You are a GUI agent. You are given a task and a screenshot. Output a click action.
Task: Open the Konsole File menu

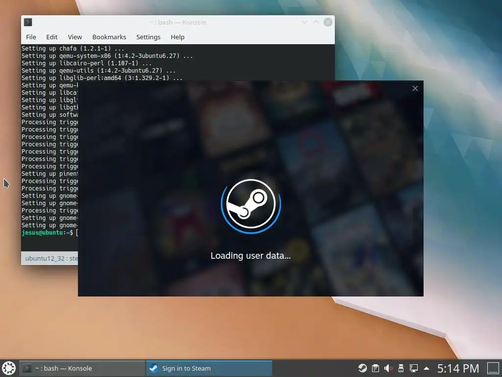tap(31, 37)
